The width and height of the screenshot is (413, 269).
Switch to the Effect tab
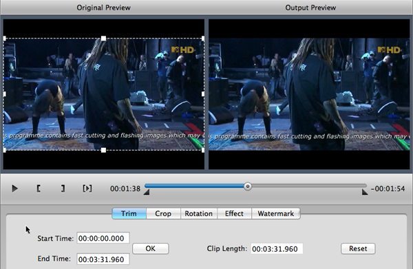click(x=234, y=213)
